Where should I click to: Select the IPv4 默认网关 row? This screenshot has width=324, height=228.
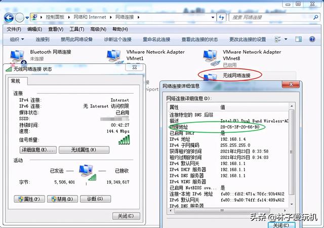pyautogui.click(x=228, y=164)
